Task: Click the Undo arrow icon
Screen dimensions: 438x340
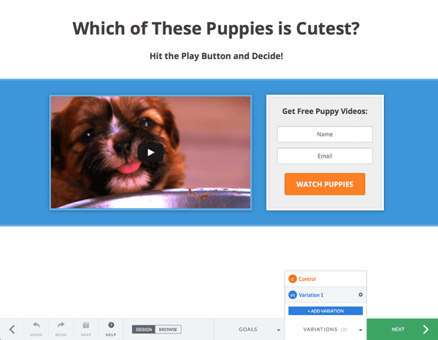Action: (x=36, y=325)
